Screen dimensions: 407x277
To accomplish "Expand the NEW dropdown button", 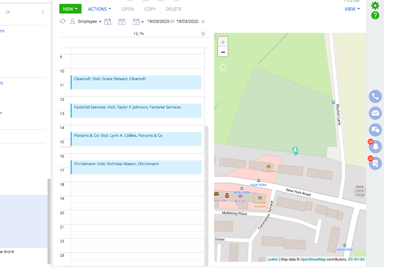I will [70, 9].
